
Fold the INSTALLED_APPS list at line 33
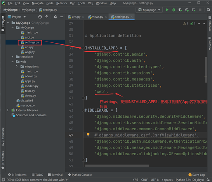tap(83, 48)
